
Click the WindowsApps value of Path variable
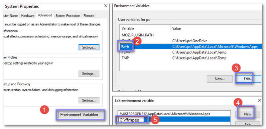(215, 47)
